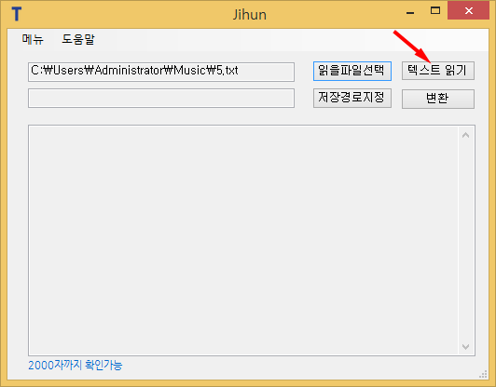Screen dimensions: 496x387
Task: Minimize the Jihun window
Action: [410, 12]
